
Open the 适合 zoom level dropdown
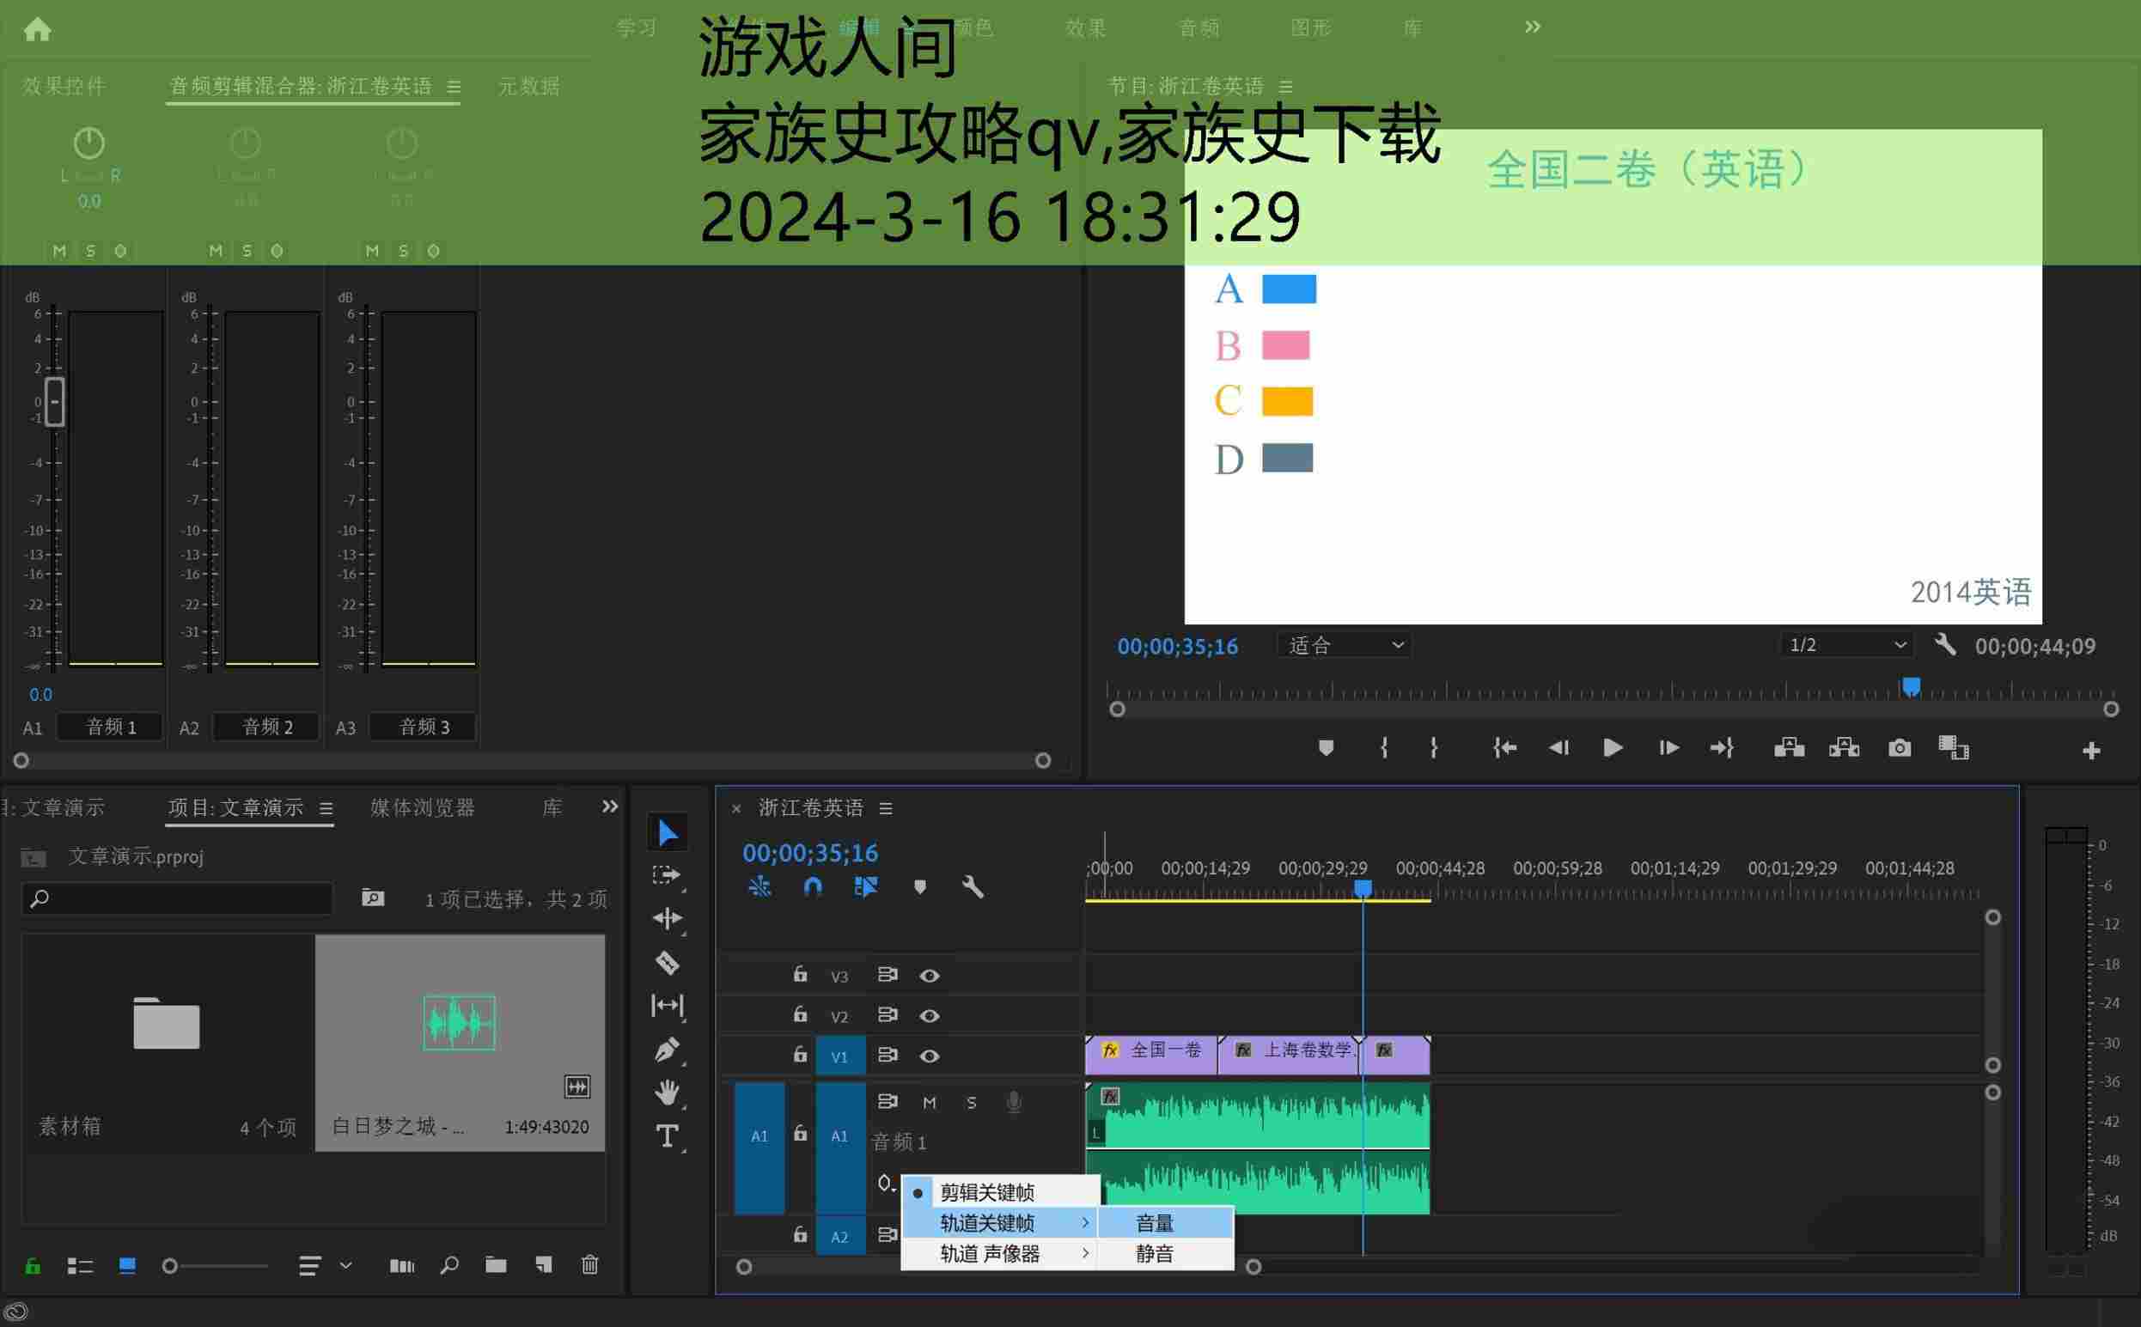coord(1344,645)
